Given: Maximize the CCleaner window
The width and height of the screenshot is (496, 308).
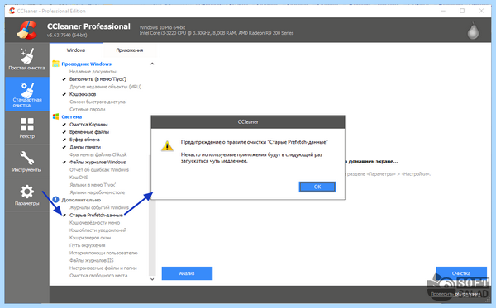Looking at the screenshot, I should pos(462,11).
